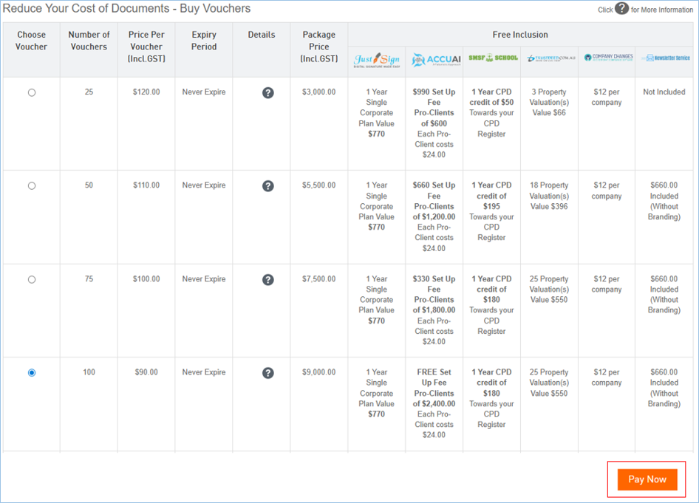This screenshot has width=699, height=503.
Task: Click the SMSF School logo
Action: pyautogui.click(x=491, y=58)
